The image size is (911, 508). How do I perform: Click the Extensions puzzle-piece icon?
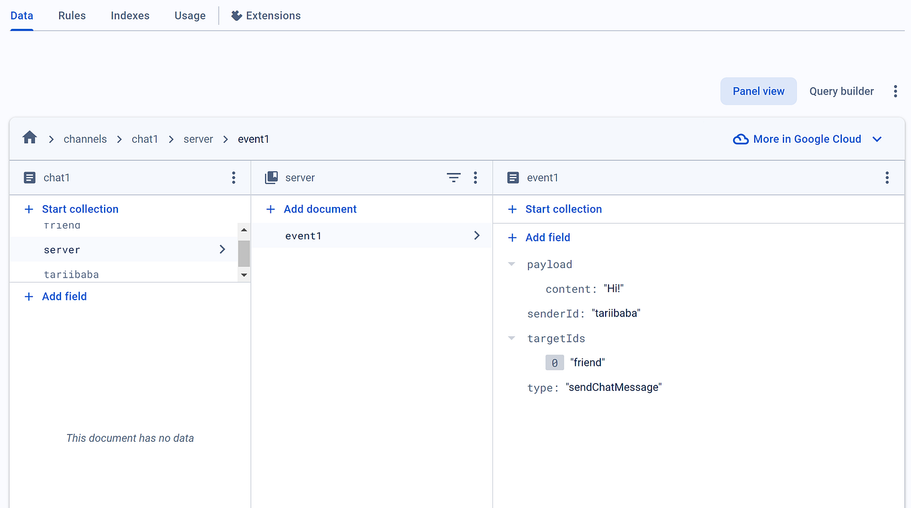235,15
